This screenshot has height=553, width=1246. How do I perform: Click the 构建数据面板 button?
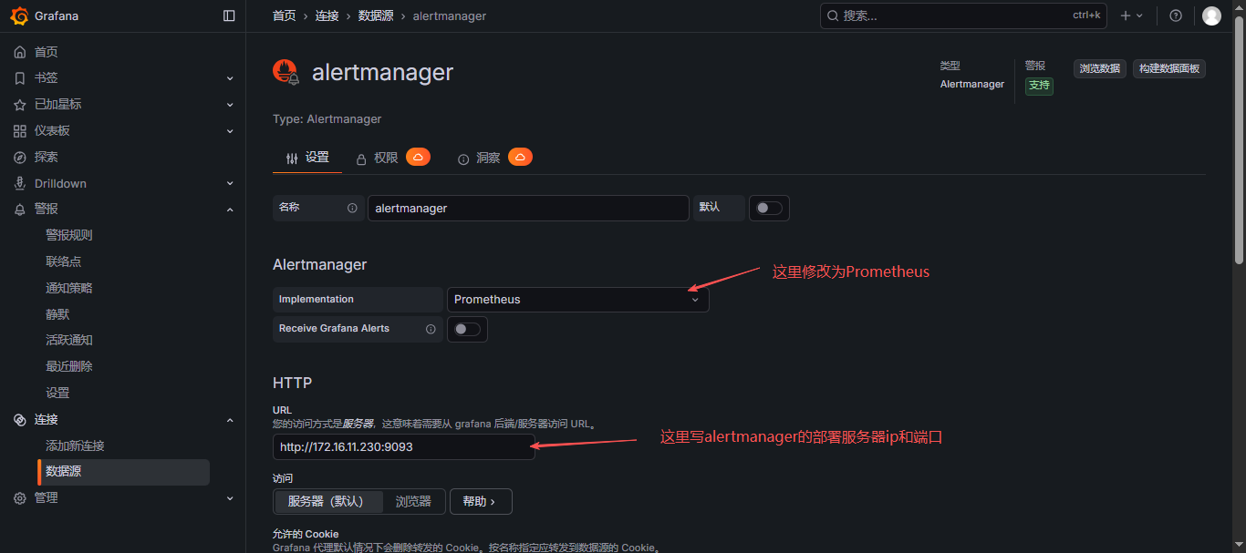pyautogui.click(x=1169, y=69)
